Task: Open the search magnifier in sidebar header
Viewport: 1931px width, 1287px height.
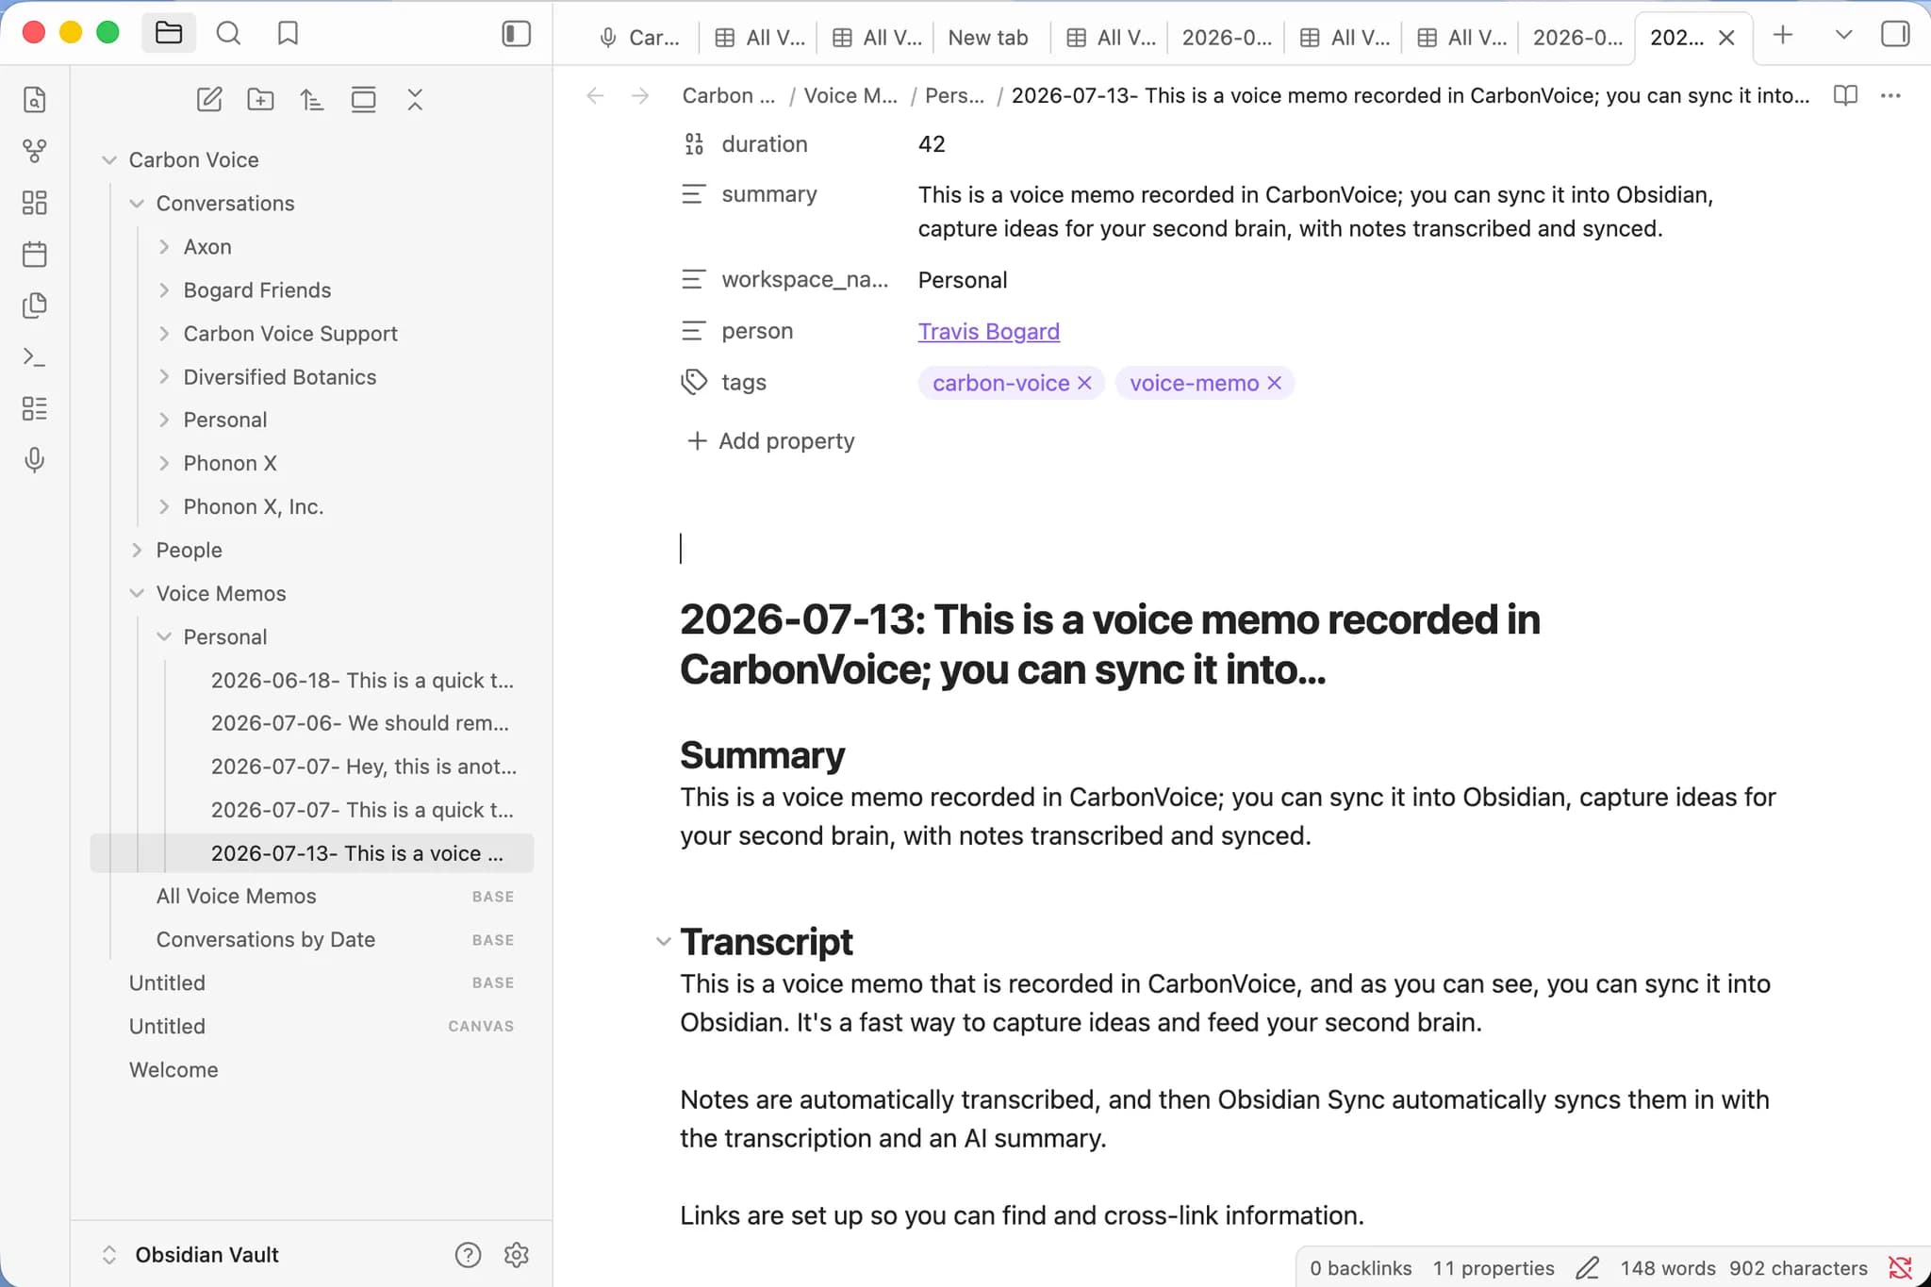Action: [228, 34]
